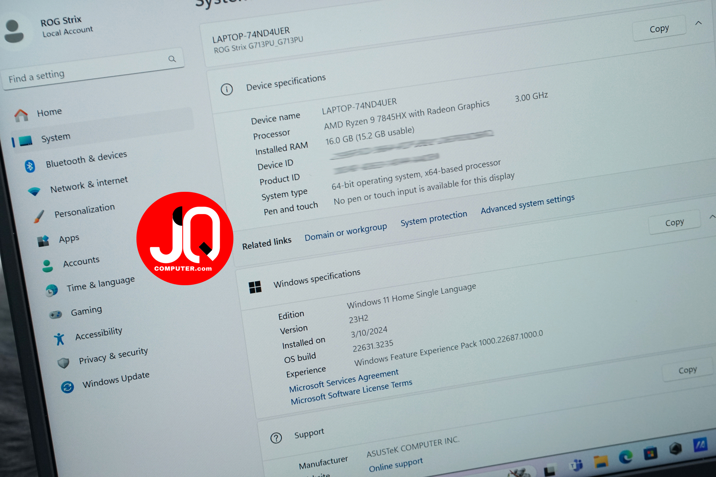This screenshot has height=477, width=716.
Task: Click the 16.0 GB installed RAM value
Action: click(370, 136)
